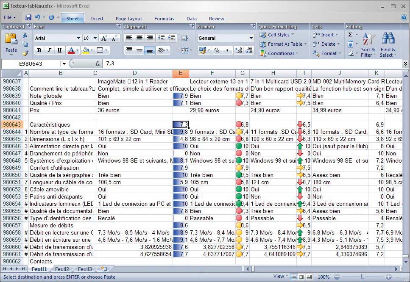Viewport: 410px width, 282px height.
Task: Toggle Bold formatting
Action: coord(39,50)
